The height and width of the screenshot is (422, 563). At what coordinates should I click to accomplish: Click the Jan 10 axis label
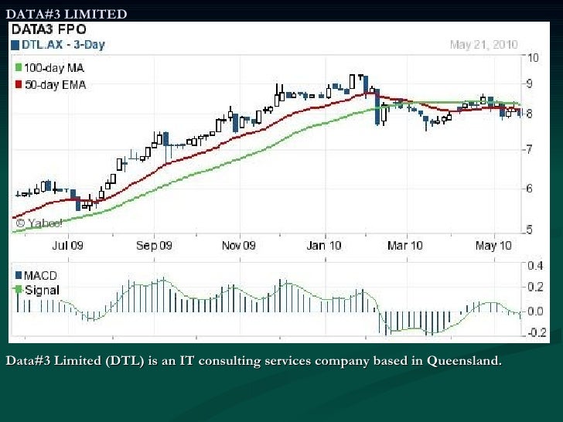324,246
